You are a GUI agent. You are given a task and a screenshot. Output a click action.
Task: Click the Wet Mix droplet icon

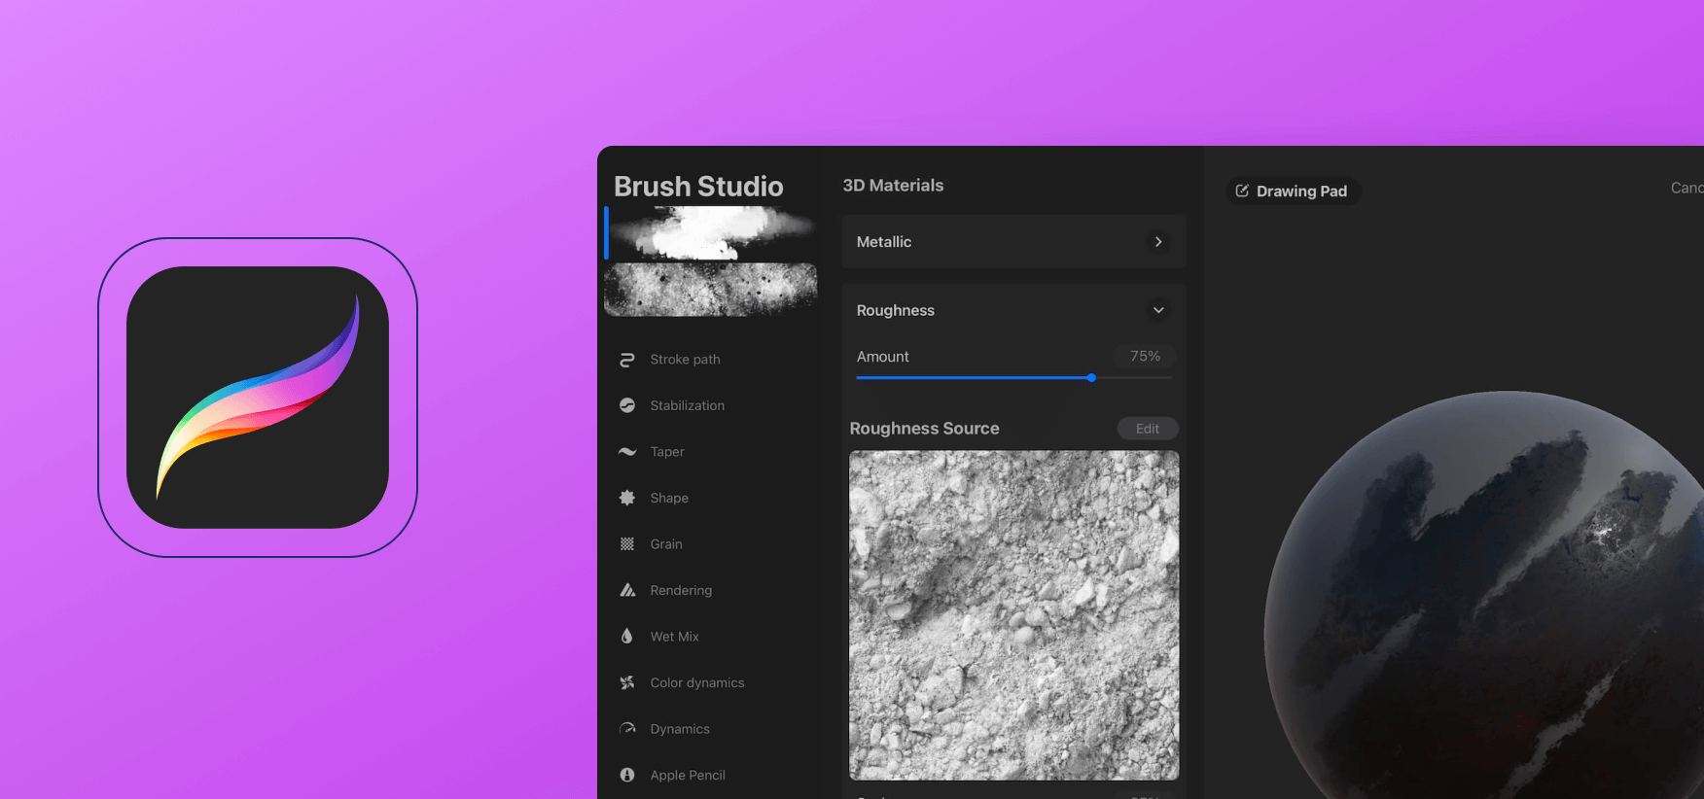click(x=627, y=637)
